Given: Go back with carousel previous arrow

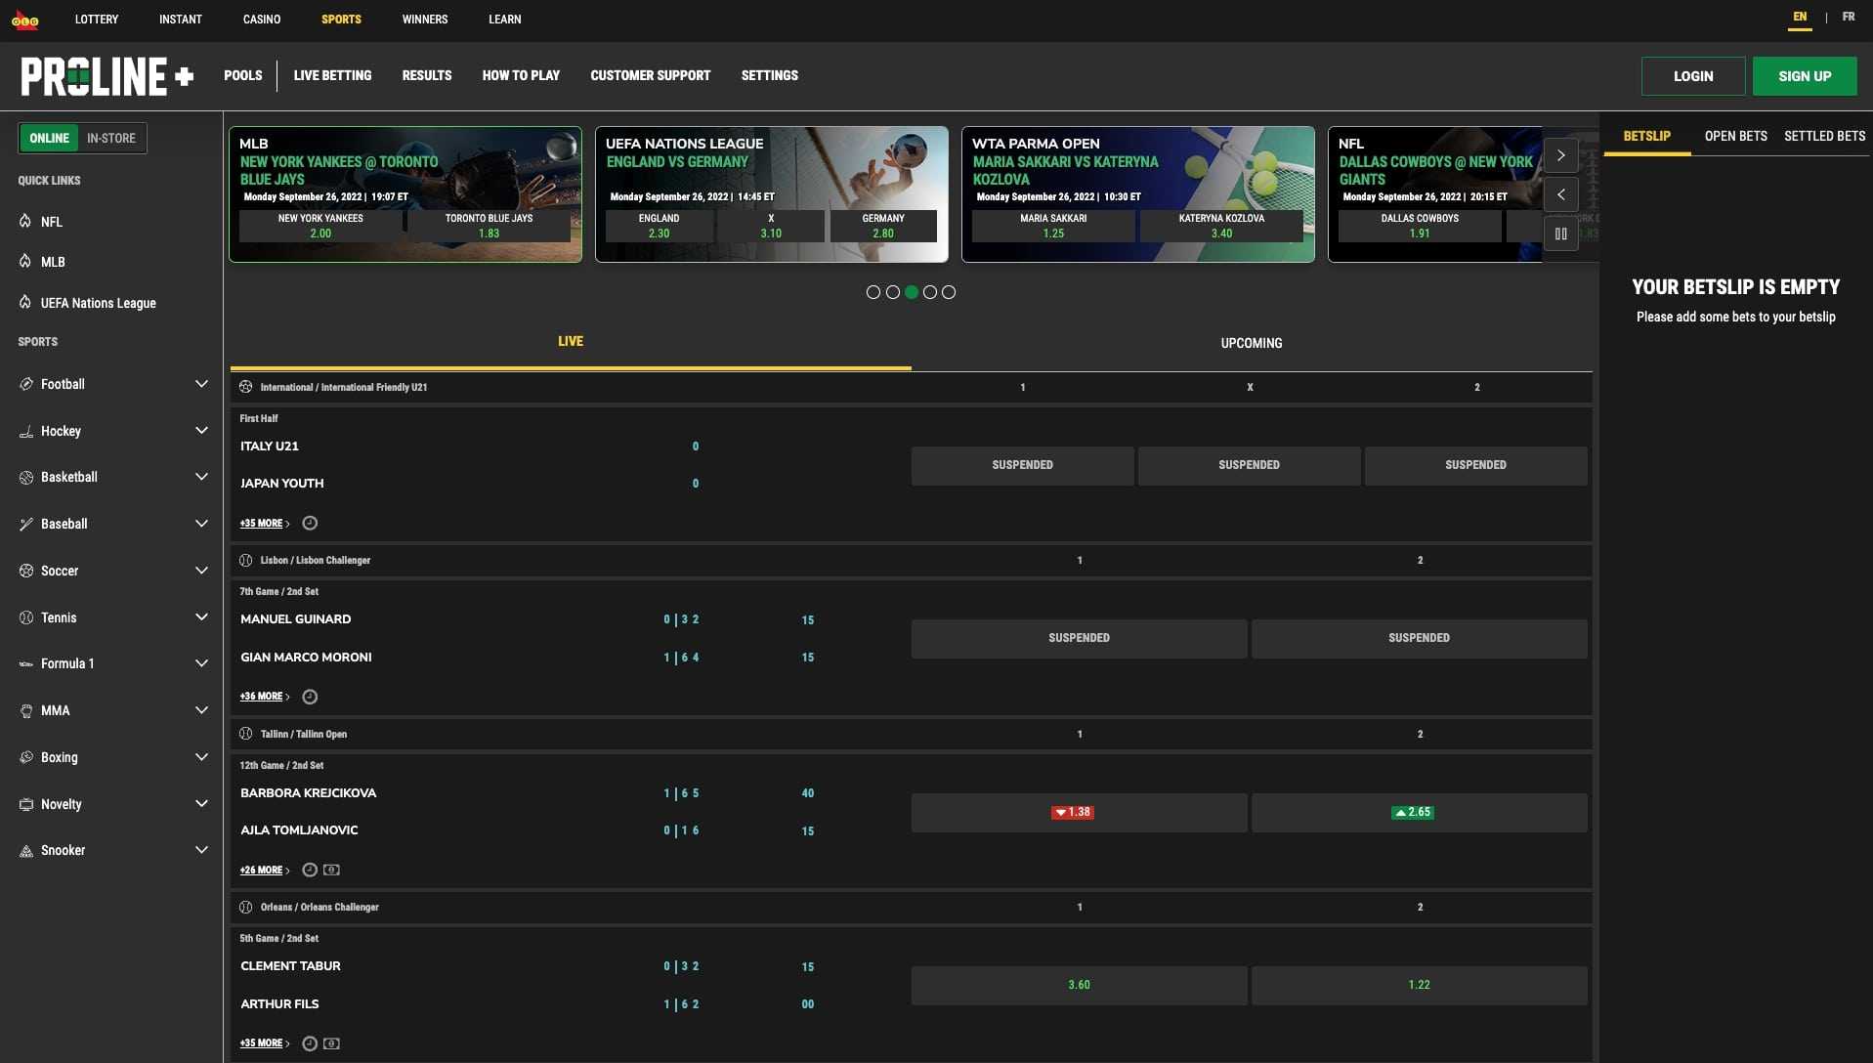Looking at the screenshot, I should tap(1561, 194).
